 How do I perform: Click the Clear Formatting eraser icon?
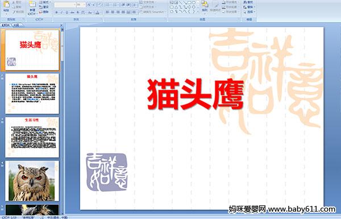click(x=99, y=5)
